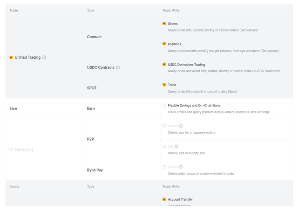Viewport: 298px width, 210px height.
Task: Click the Unified Trading label text
Action: 27,57
